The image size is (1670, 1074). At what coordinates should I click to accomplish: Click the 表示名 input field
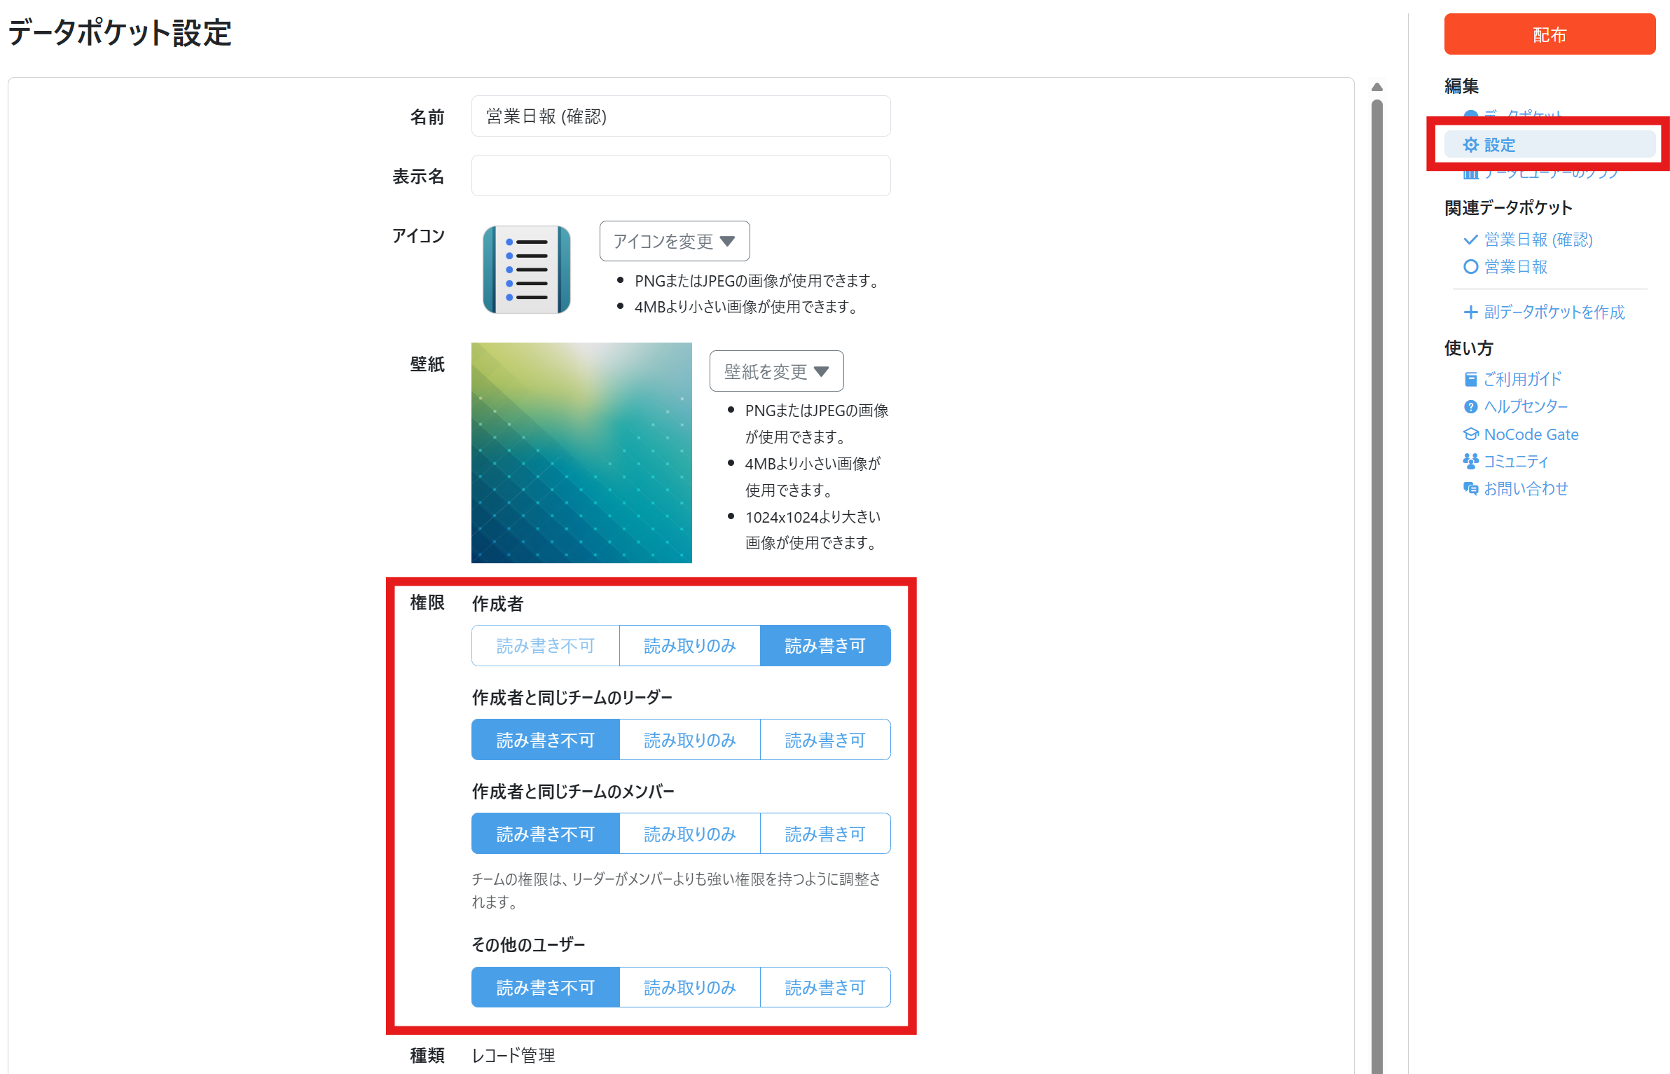pos(680,176)
